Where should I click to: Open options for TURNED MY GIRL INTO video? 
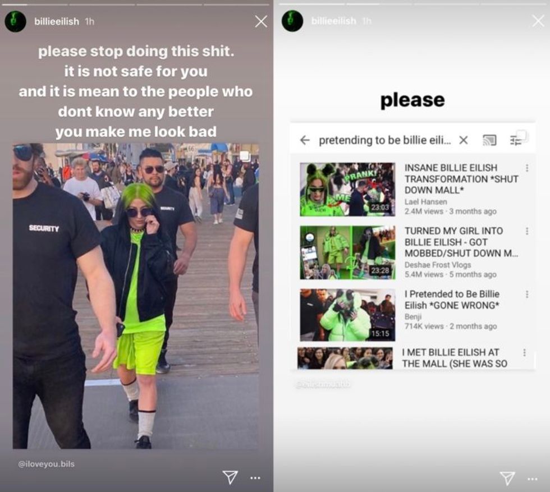pos(527,231)
